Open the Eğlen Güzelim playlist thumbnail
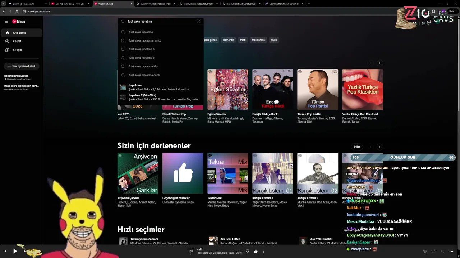The image size is (460, 258). point(228,89)
